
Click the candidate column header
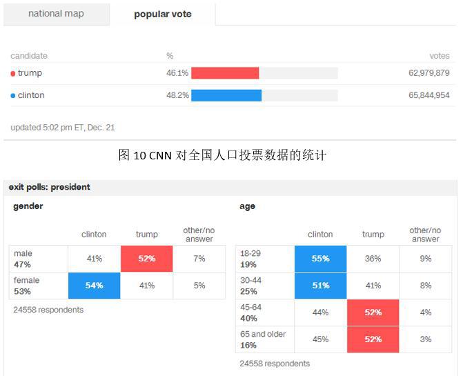coord(29,56)
